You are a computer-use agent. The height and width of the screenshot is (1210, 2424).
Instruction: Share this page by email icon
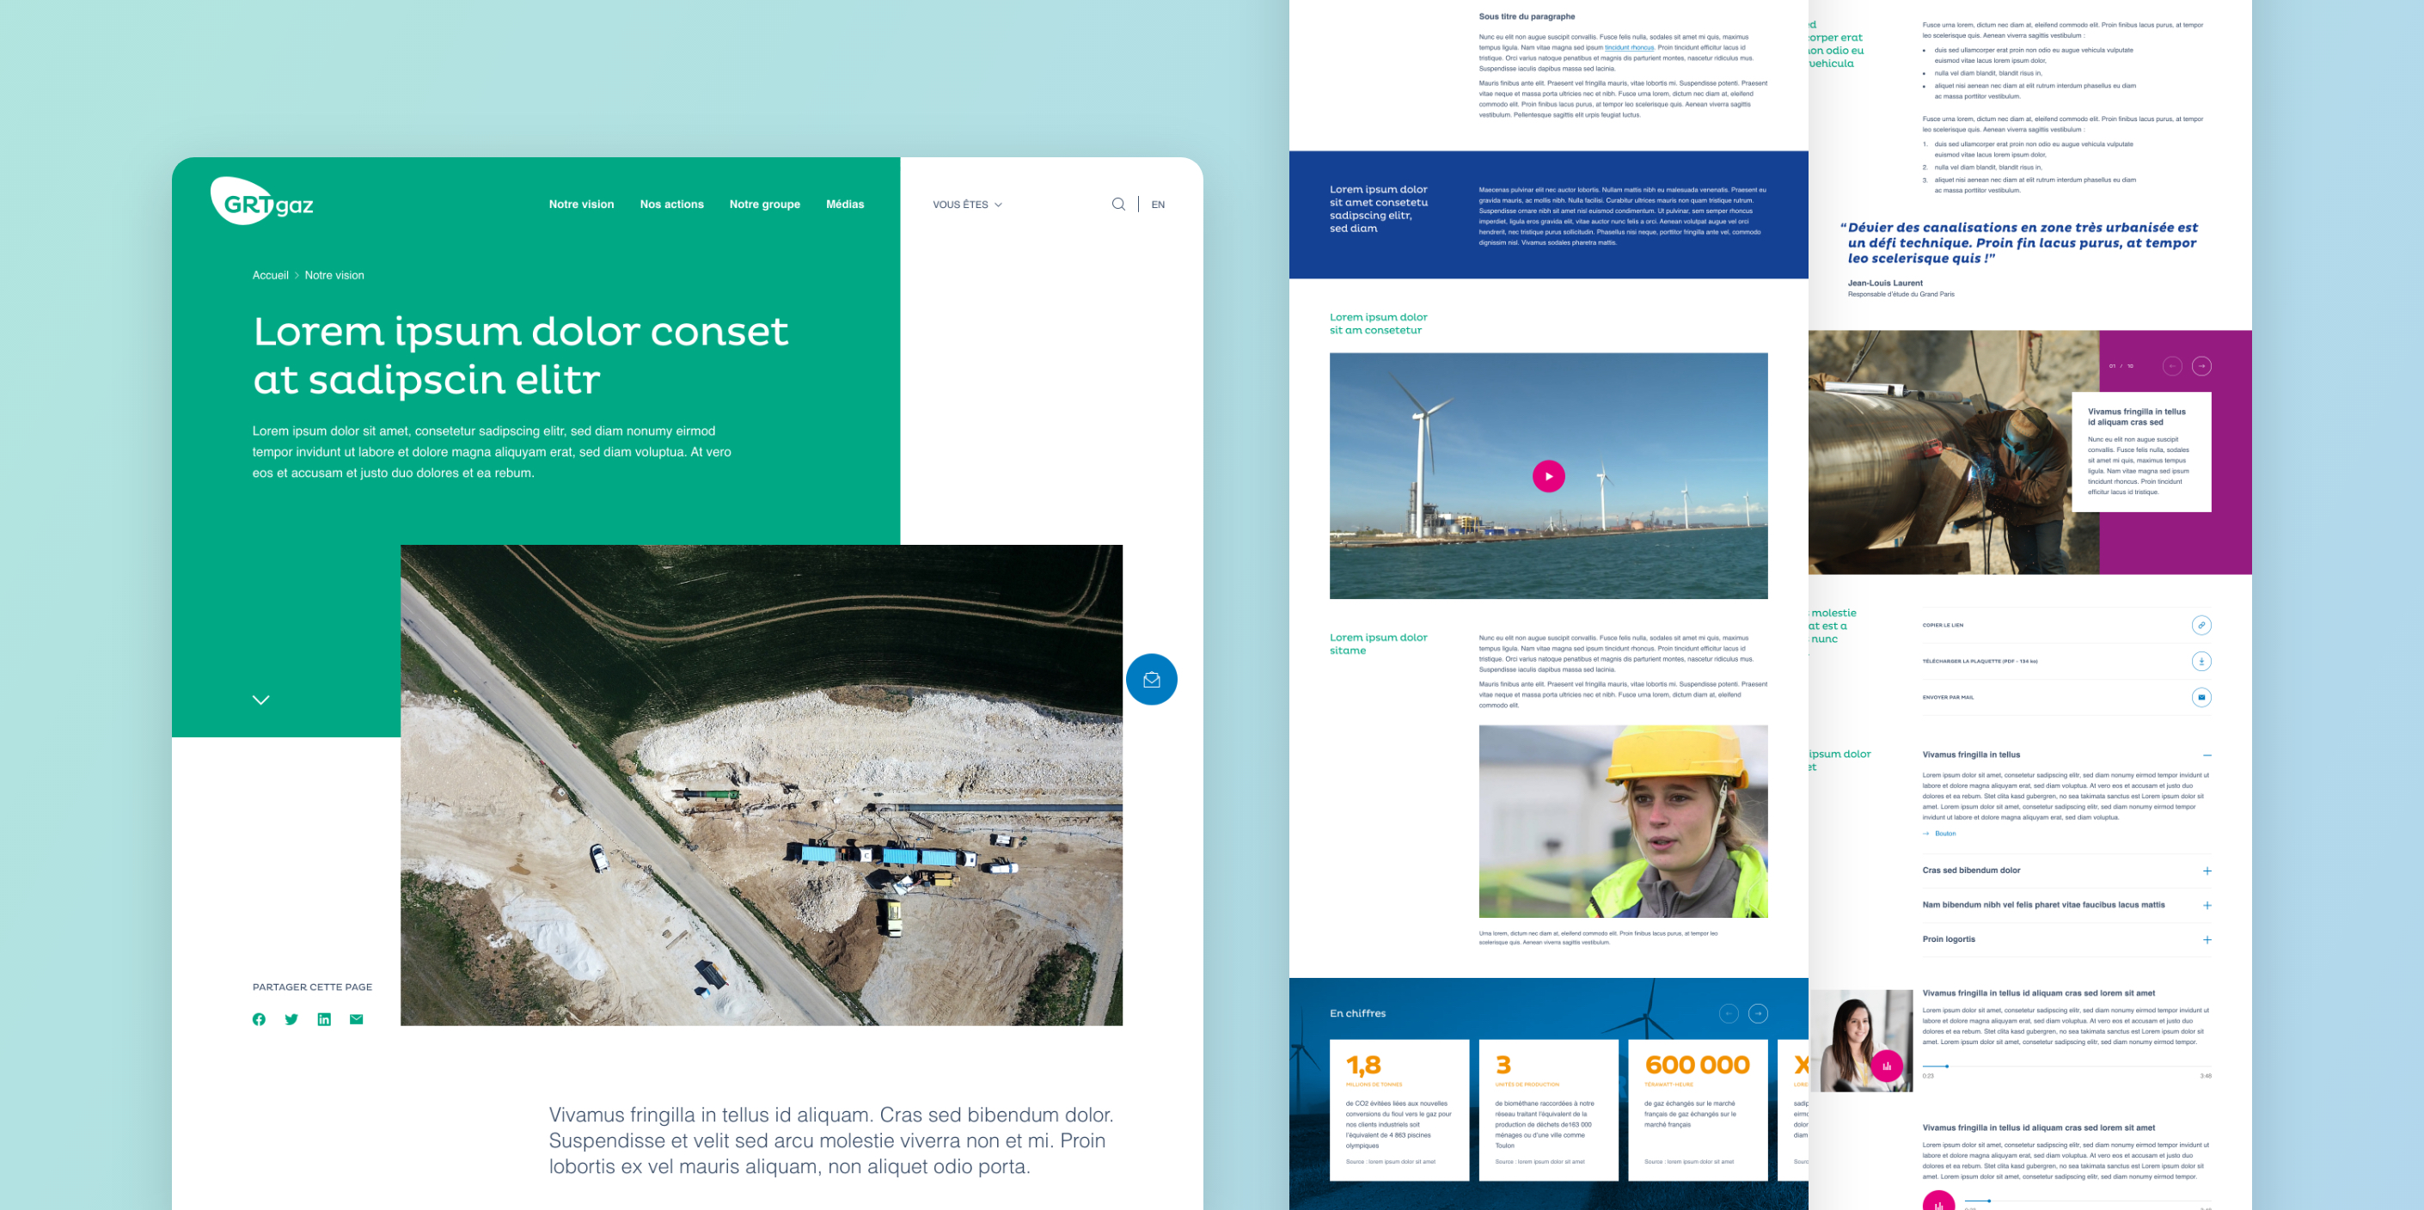click(356, 1019)
